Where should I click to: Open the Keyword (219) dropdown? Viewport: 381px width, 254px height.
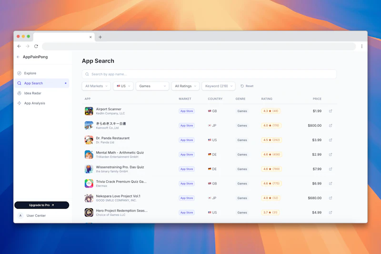[x=219, y=86]
